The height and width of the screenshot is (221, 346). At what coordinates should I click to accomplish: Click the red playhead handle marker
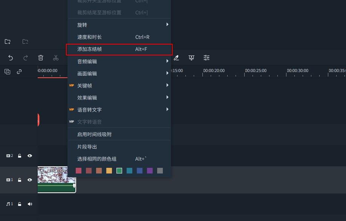[38, 120]
